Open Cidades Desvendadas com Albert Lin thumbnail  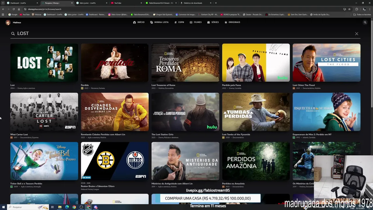tap(115, 112)
